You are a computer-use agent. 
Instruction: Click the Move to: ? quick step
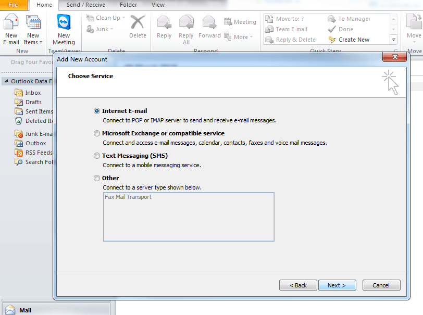[285, 19]
